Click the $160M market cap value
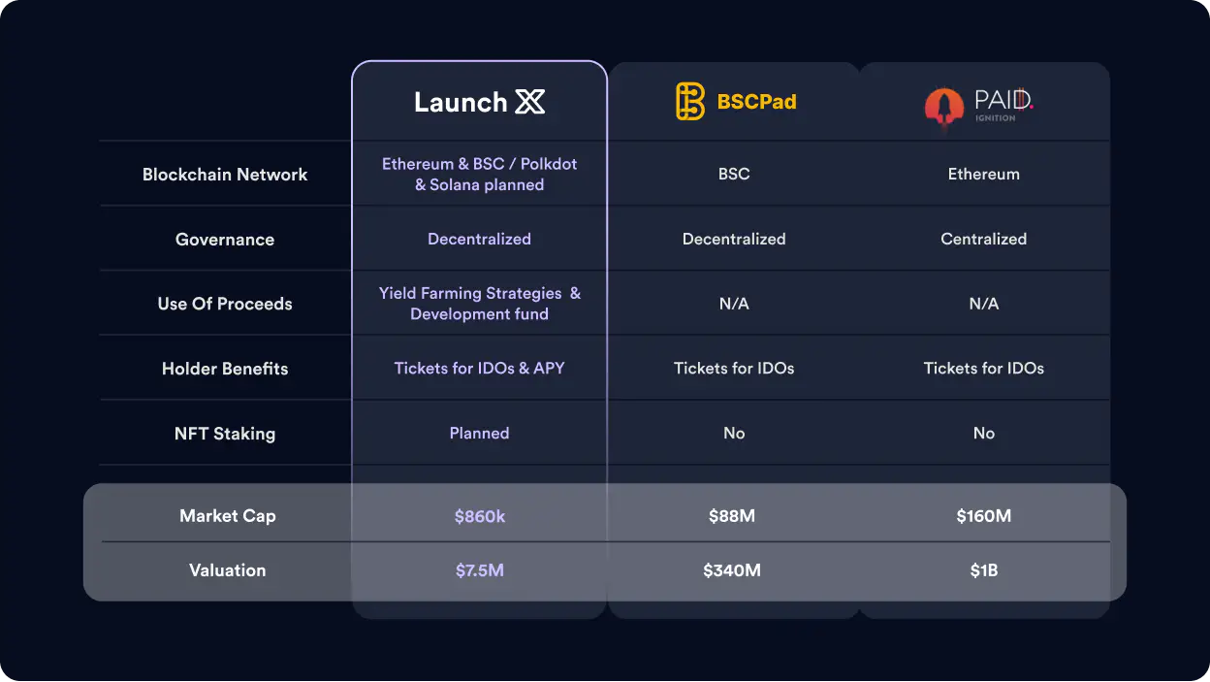 click(984, 516)
